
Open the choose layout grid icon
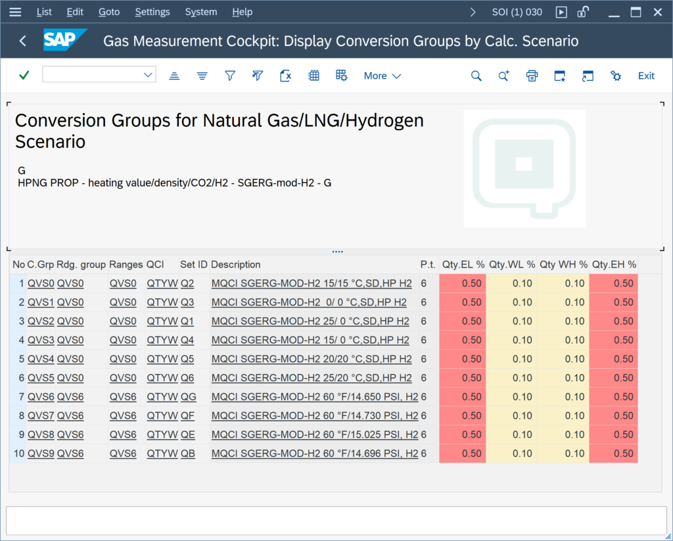pos(313,76)
